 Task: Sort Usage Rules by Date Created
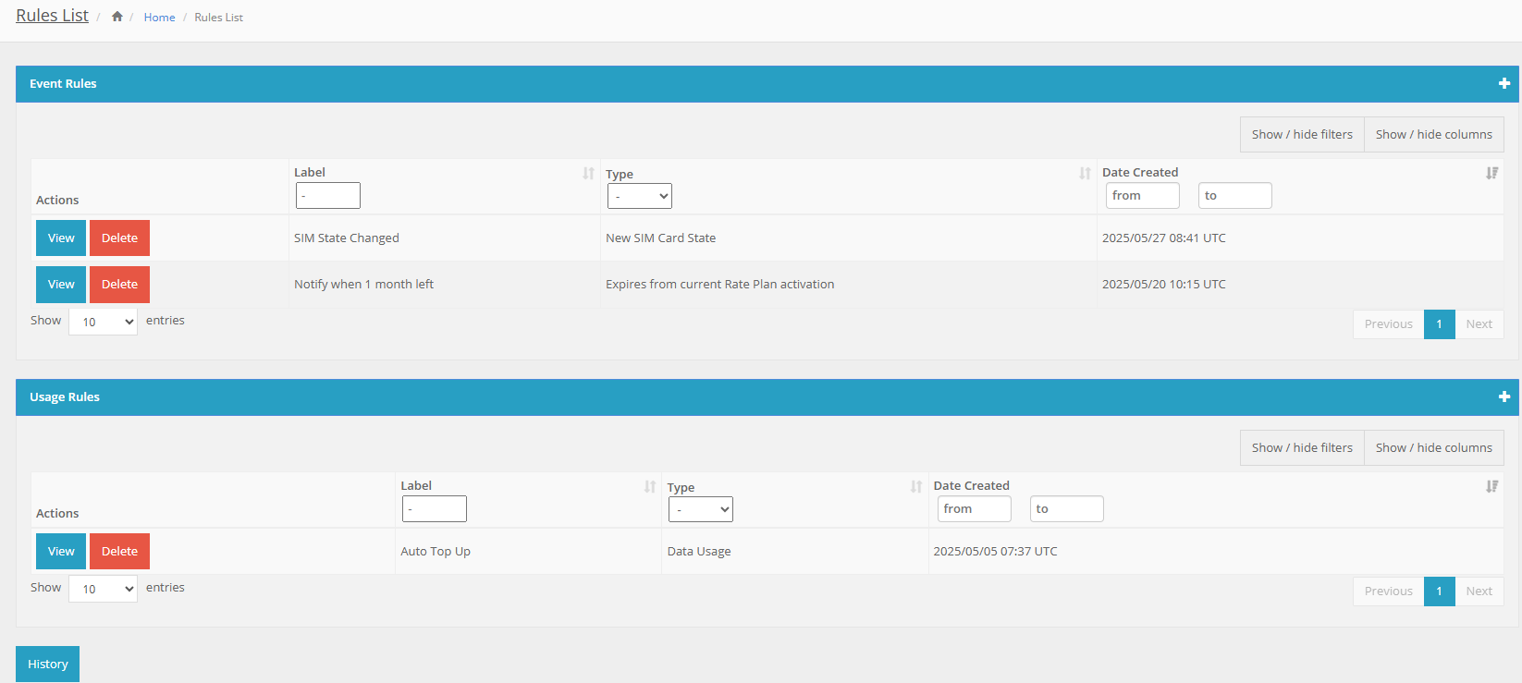[1491, 486]
